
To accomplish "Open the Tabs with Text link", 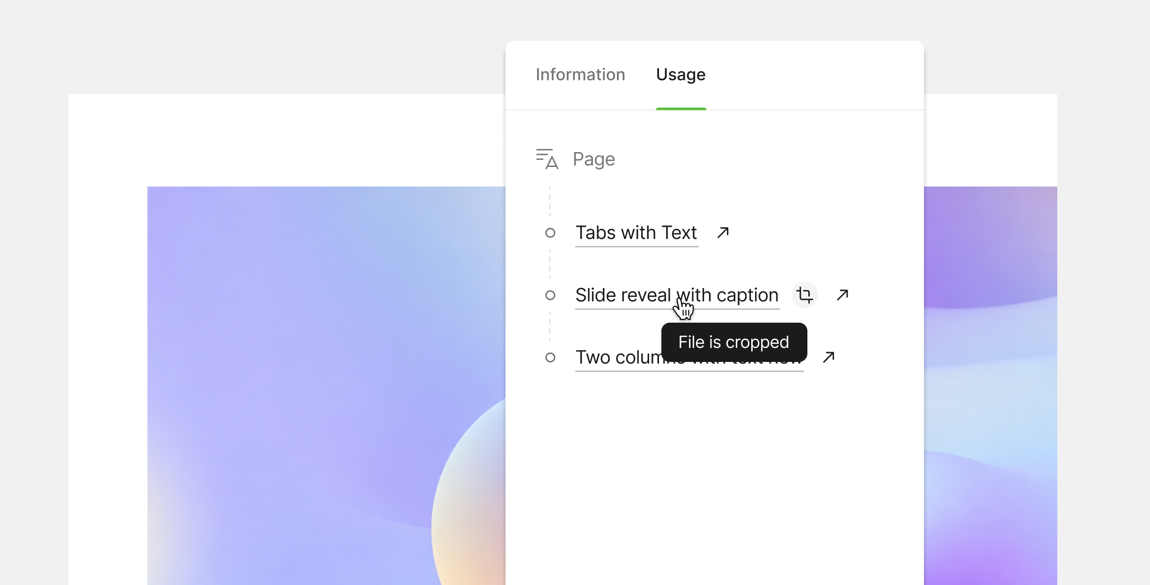I will pos(636,233).
